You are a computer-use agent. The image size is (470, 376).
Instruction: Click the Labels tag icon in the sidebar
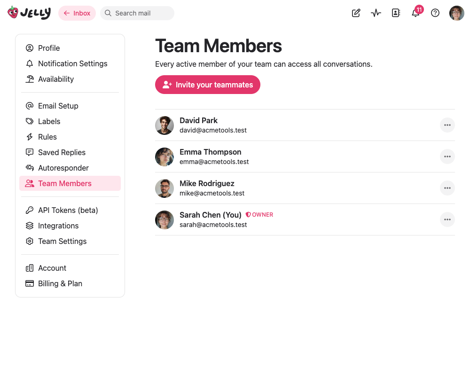pos(29,121)
